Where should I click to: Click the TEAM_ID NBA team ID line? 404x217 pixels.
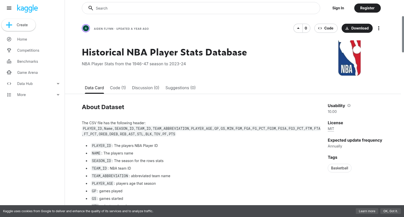pos(111,168)
